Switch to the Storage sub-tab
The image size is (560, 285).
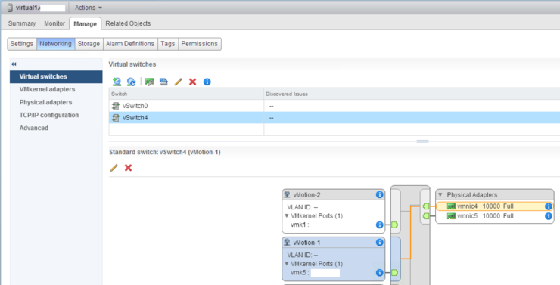click(x=89, y=44)
